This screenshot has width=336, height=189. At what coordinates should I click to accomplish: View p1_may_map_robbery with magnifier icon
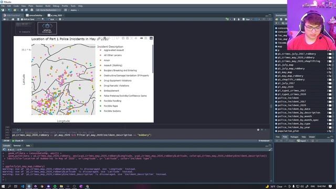[330, 76]
